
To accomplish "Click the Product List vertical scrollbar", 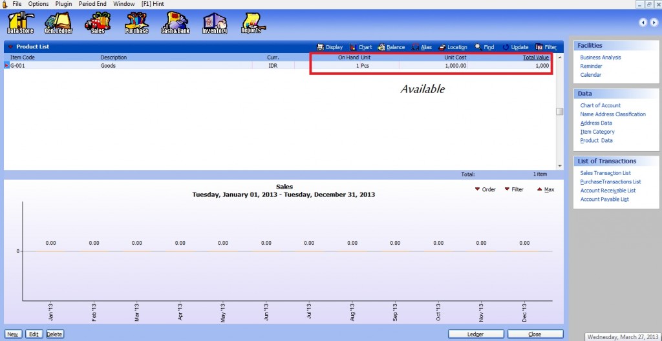I will coord(559,111).
